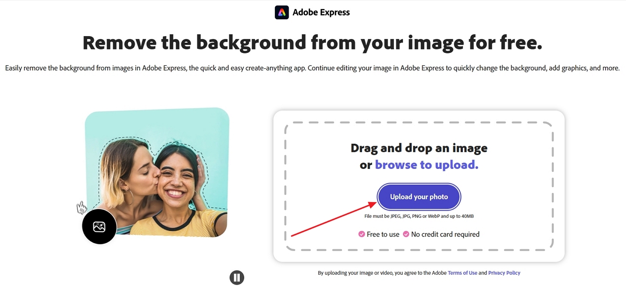Open the Privacy Policy link
The image size is (626, 290).
(x=504, y=273)
